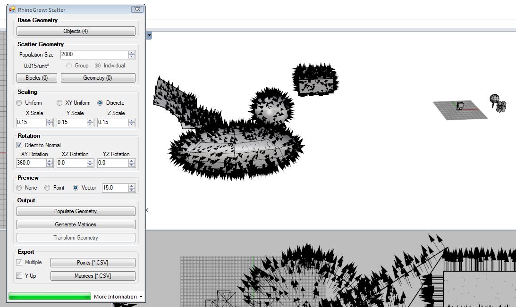Viewport: 516px width, 307px height.
Task: Click the Y Scale value field
Action: coord(72,122)
